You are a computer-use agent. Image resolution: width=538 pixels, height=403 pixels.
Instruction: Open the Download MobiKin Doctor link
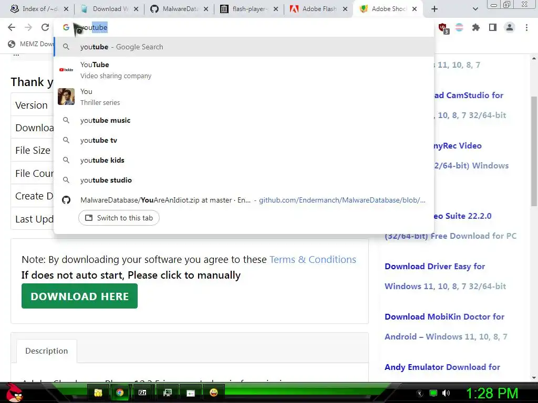point(446,326)
